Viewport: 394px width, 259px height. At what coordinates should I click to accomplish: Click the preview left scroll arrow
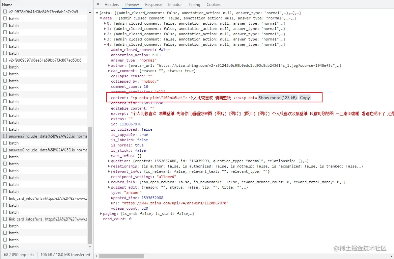[96, 256]
